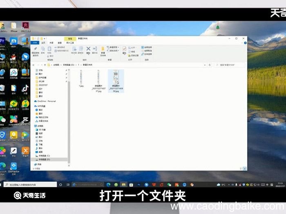Click breadcrumb folder '1' in address bar
286x214 pixels.
(x=78, y=65)
